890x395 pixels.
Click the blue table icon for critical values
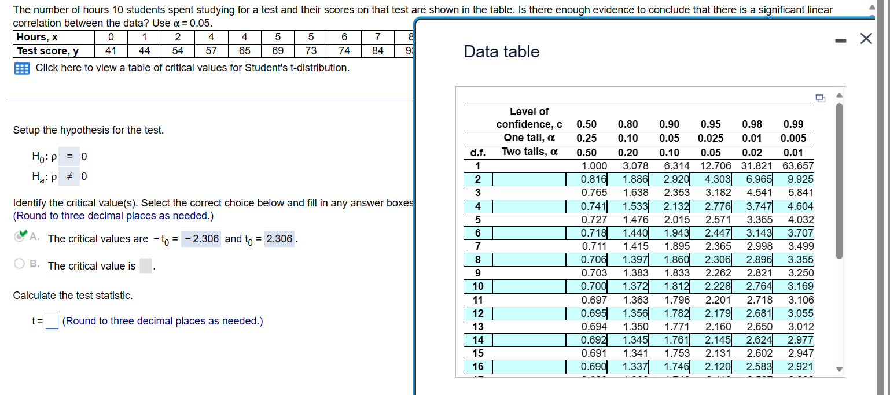(x=21, y=68)
